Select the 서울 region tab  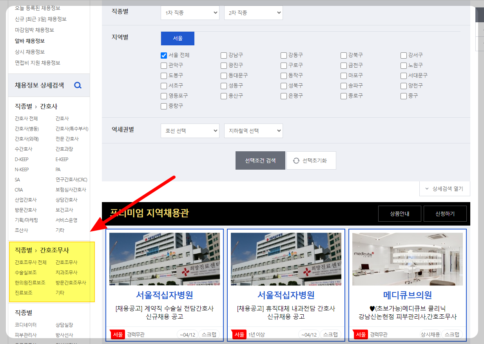[x=178, y=38]
